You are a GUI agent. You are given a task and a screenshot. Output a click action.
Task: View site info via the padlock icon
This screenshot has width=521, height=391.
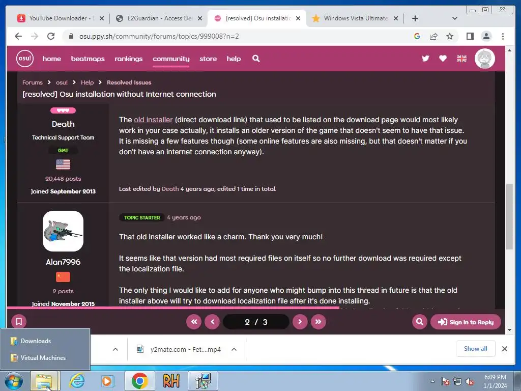pos(71,36)
